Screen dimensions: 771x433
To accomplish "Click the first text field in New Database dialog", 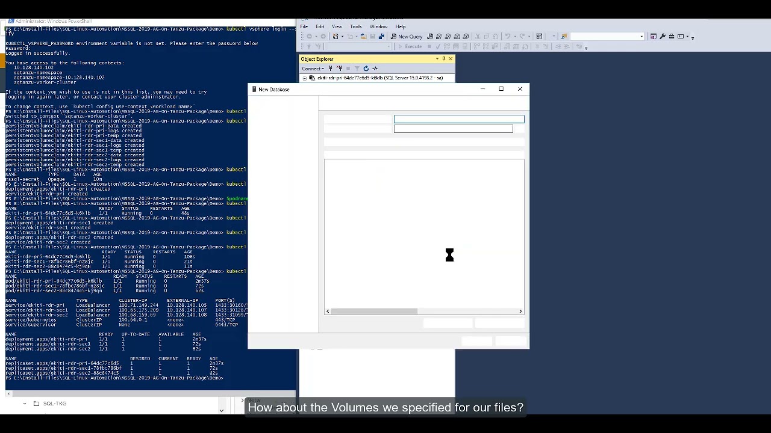I will [x=458, y=119].
